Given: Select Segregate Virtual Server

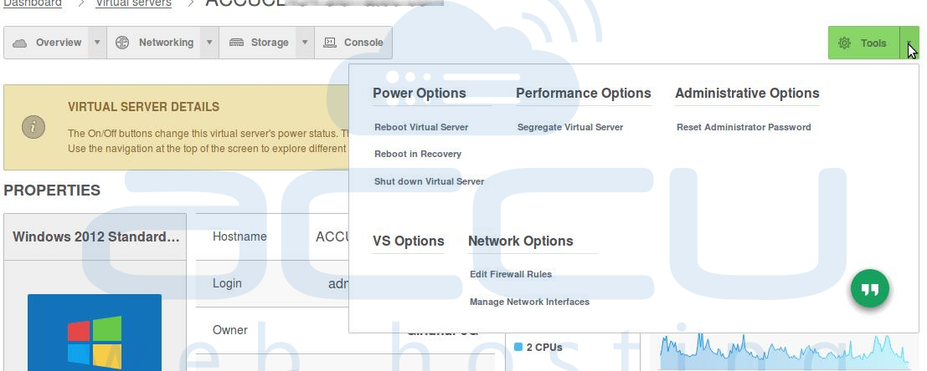Looking at the screenshot, I should click(570, 127).
